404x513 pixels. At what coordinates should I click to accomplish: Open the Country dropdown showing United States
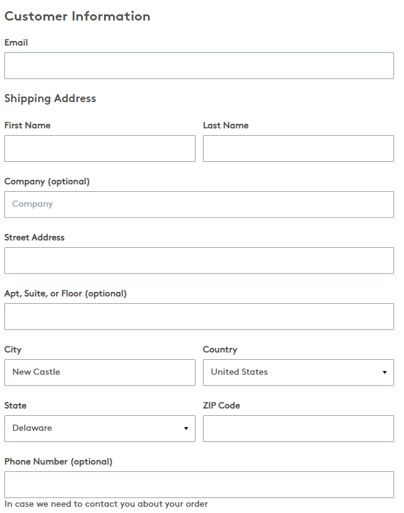[x=298, y=372]
